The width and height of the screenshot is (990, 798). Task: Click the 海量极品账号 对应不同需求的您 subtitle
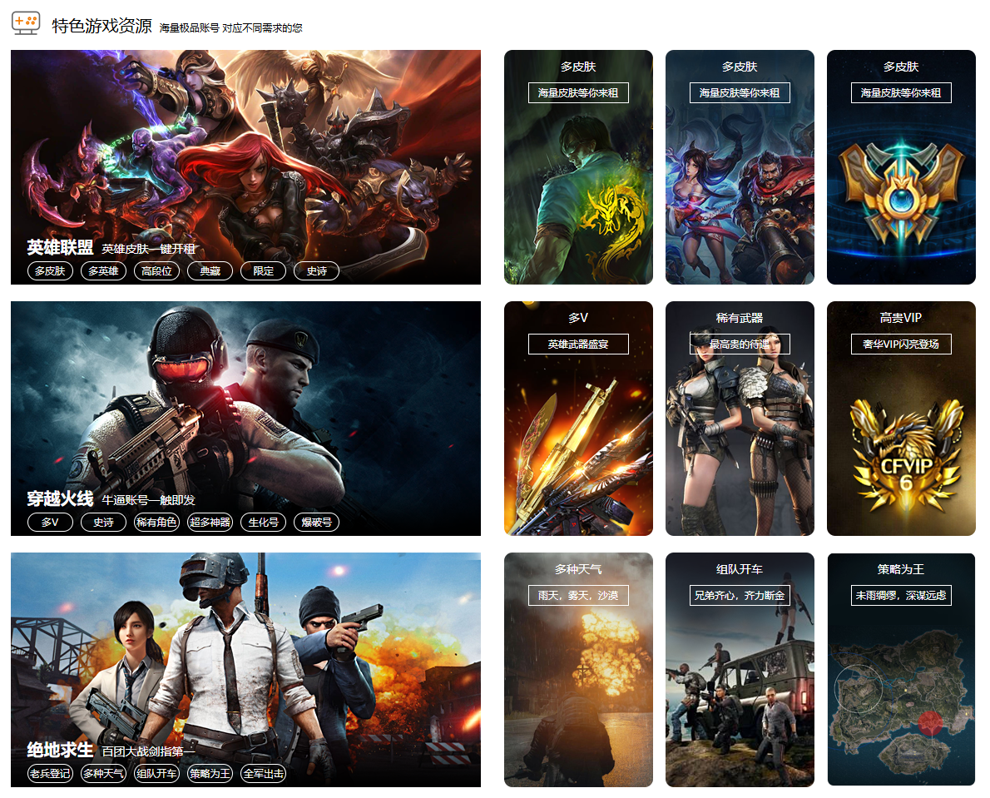click(x=230, y=27)
